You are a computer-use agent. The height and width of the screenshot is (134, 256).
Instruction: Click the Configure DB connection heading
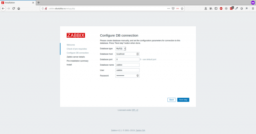pyautogui.click(x=119, y=36)
